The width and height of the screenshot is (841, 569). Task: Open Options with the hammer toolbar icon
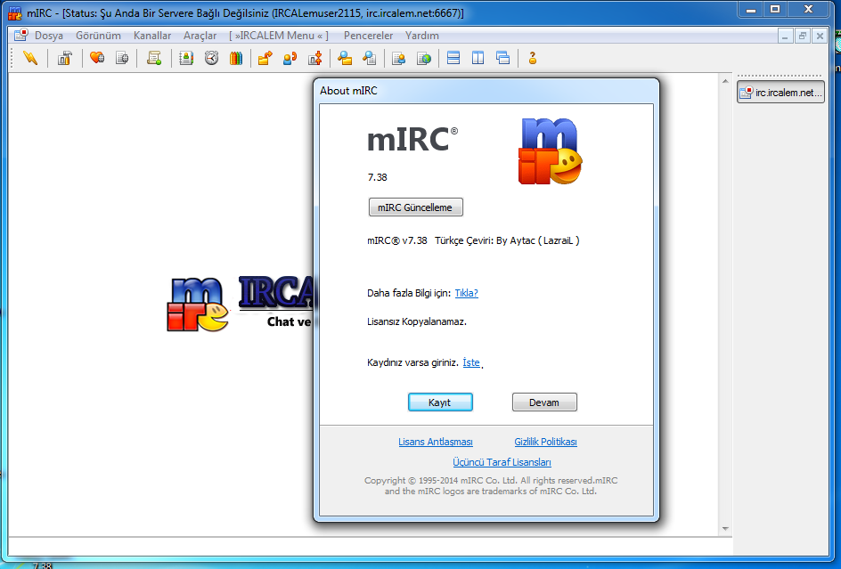[64, 58]
